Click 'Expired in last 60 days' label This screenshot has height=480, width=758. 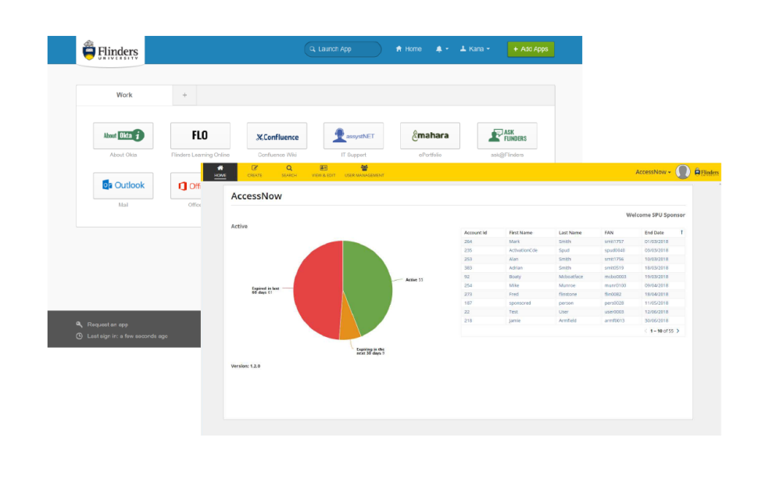coord(266,290)
